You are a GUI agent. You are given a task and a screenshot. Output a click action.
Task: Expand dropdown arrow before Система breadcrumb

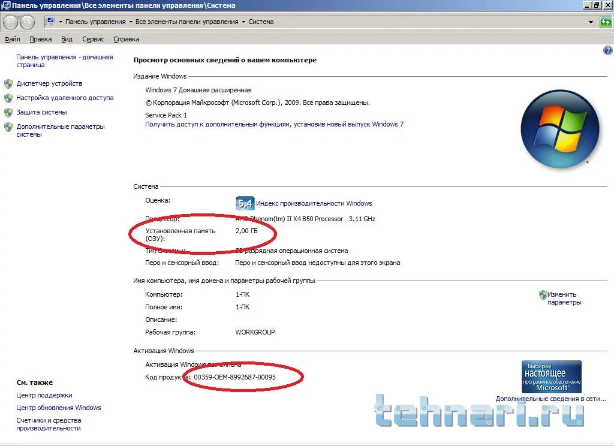pos(243,22)
